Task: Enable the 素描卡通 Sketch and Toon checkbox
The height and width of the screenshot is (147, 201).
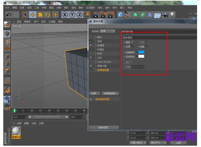Action: [x=91, y=66]
